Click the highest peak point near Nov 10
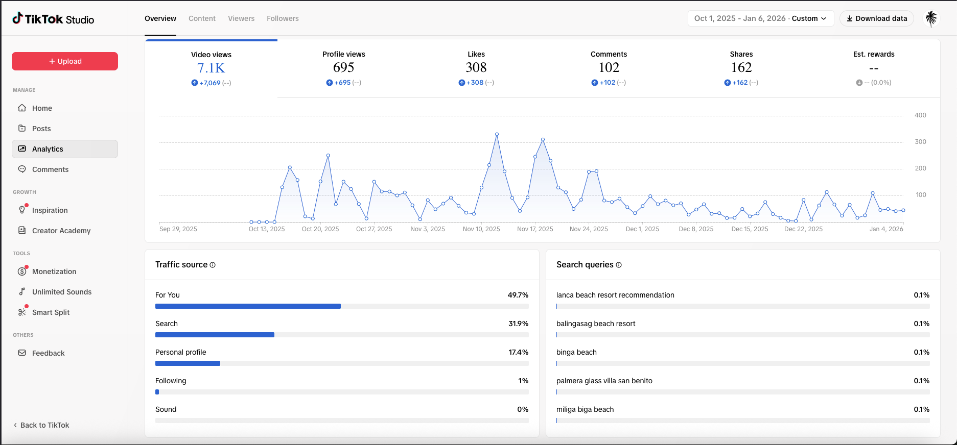957x445 pixels. 497,134
